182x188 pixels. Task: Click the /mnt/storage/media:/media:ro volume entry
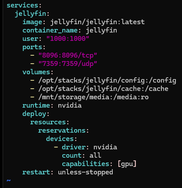pyautogui.click(x=93, y=98)
